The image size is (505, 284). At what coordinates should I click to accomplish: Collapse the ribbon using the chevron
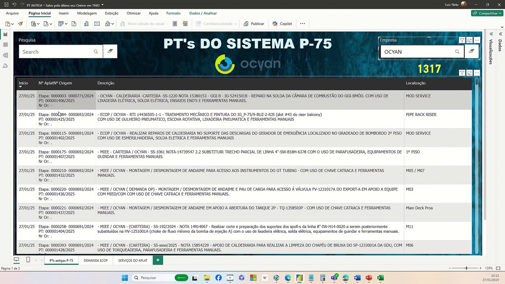(x=501, y=27)
